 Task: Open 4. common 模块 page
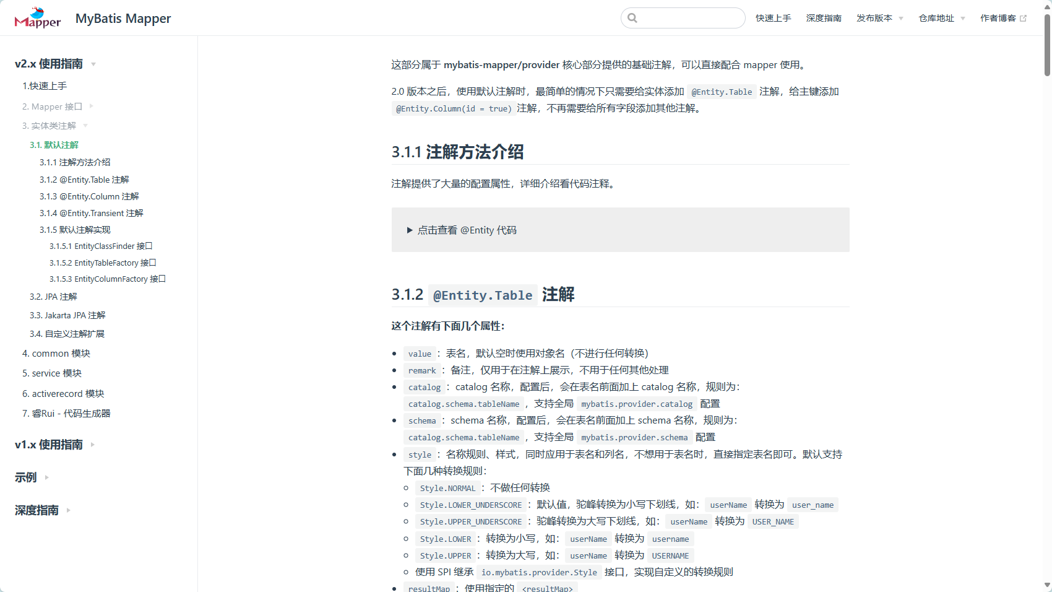pyautogui.click(x=56, y=354)
